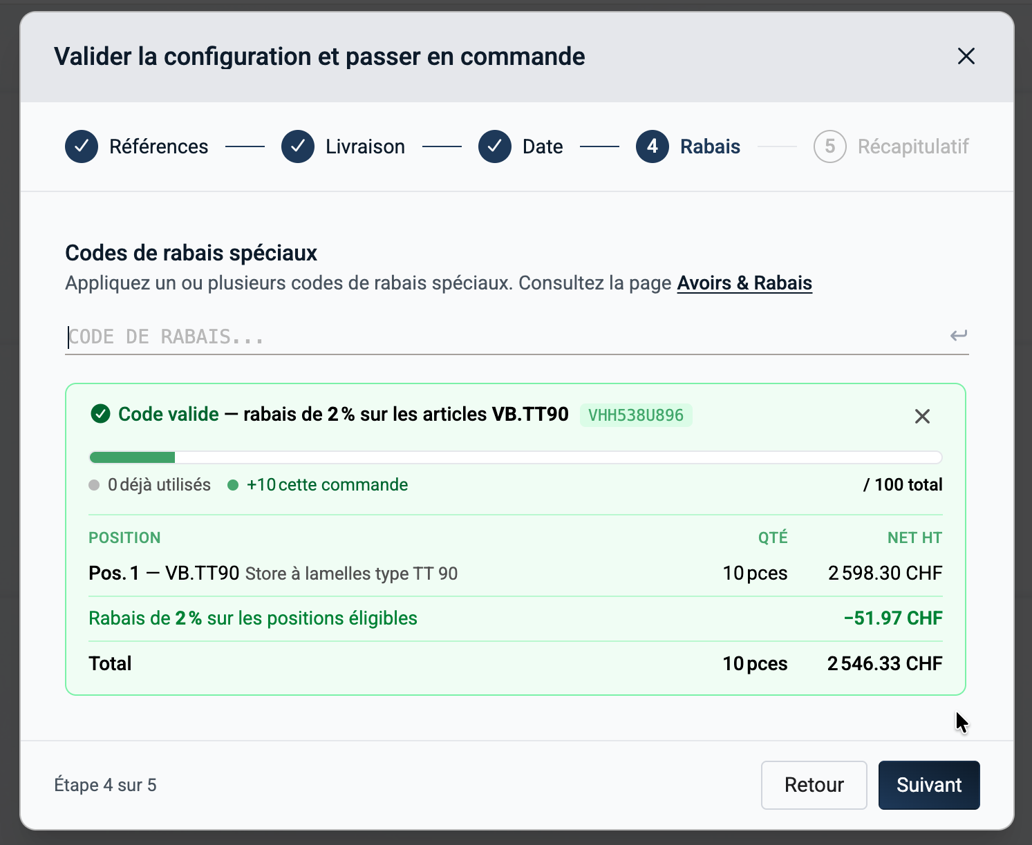
Task: Click the POSITION column header
Action: tap(124, 538)
